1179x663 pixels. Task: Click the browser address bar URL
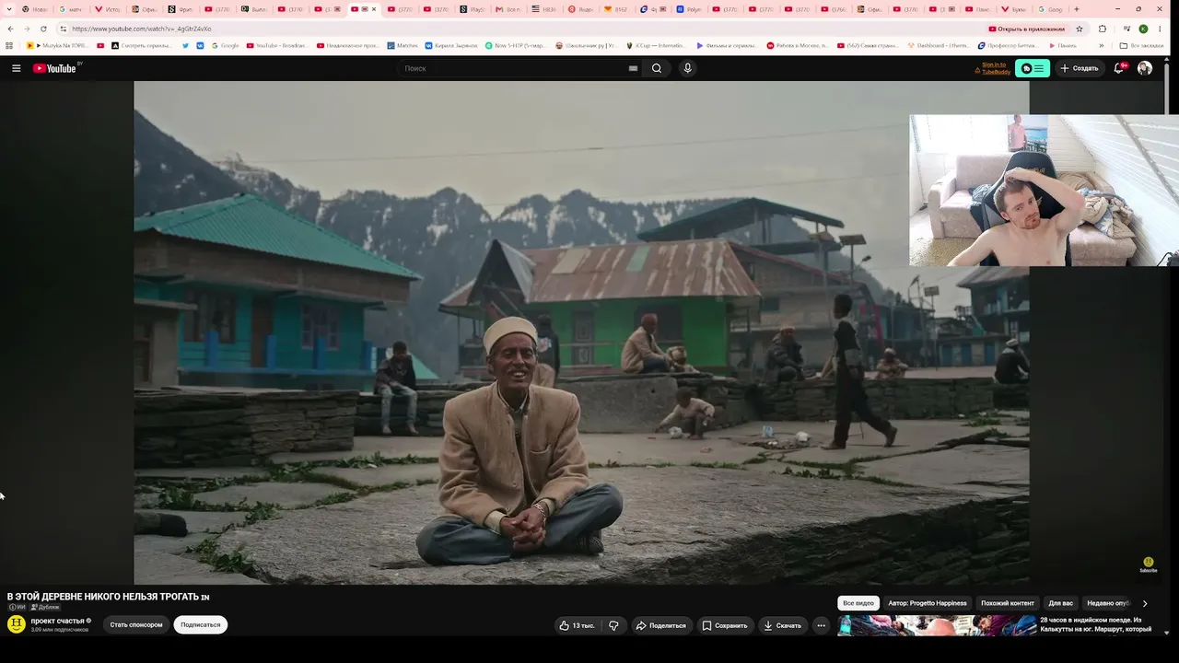pyautogui.click(x=142, y=29)
